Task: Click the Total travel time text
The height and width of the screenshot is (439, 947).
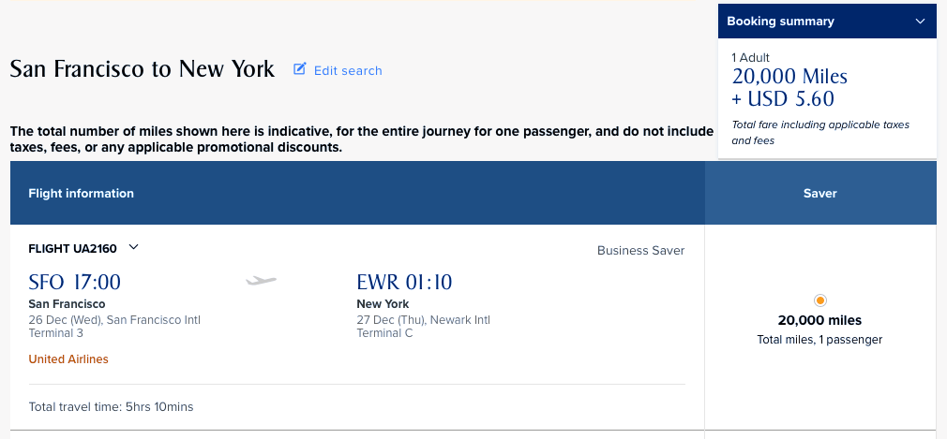Action: pos(111,407)
